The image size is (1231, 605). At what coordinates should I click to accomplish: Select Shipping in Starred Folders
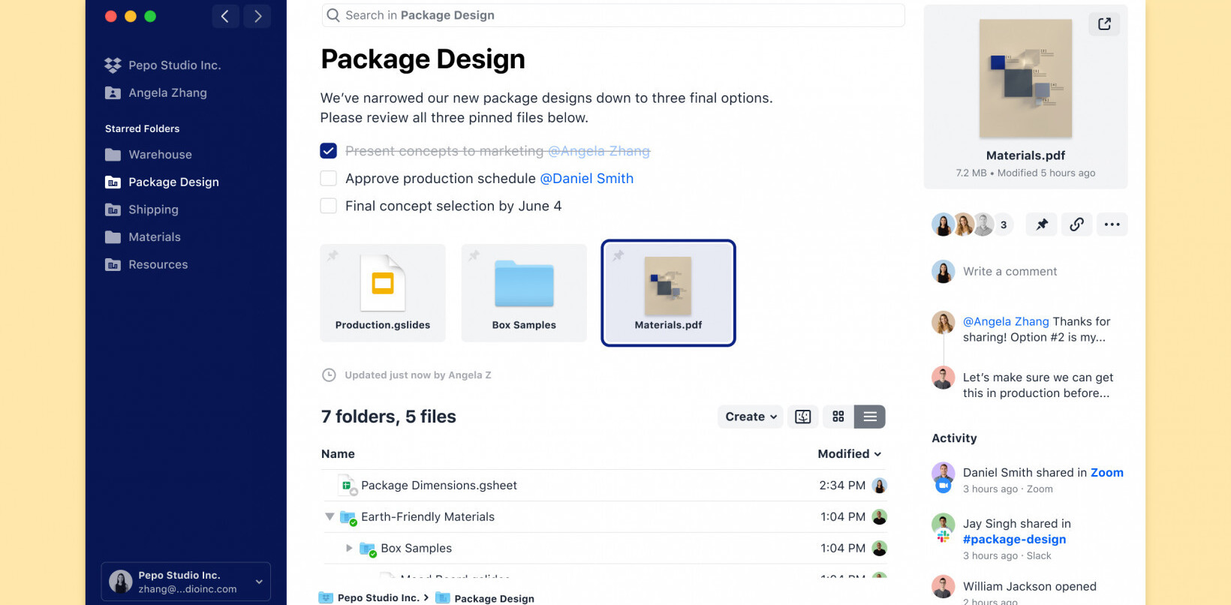click(x=153, y=209)
